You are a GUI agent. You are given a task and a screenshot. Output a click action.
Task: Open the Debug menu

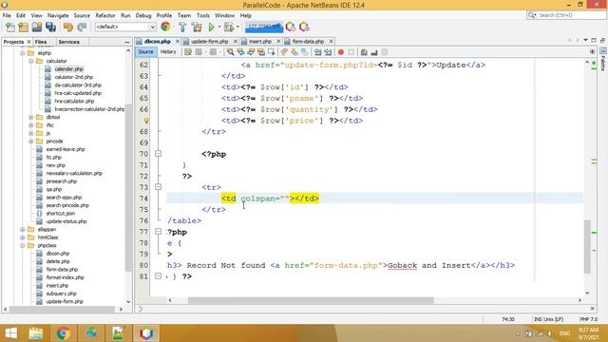[x=143, y=15]
